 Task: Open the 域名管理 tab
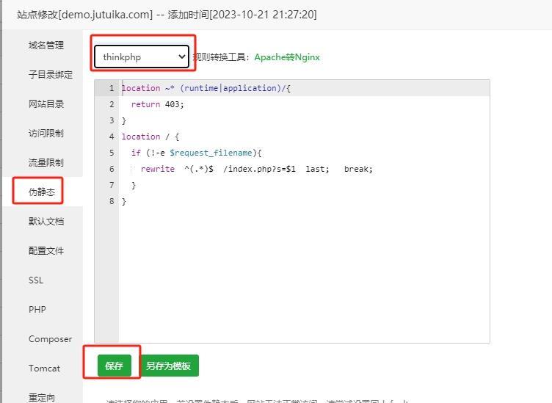[46, 45]
